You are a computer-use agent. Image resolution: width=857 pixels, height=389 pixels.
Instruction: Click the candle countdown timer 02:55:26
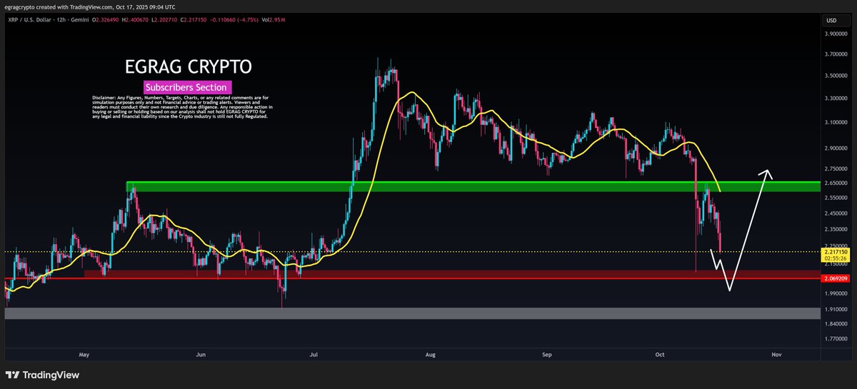click(x=835, y=260)
